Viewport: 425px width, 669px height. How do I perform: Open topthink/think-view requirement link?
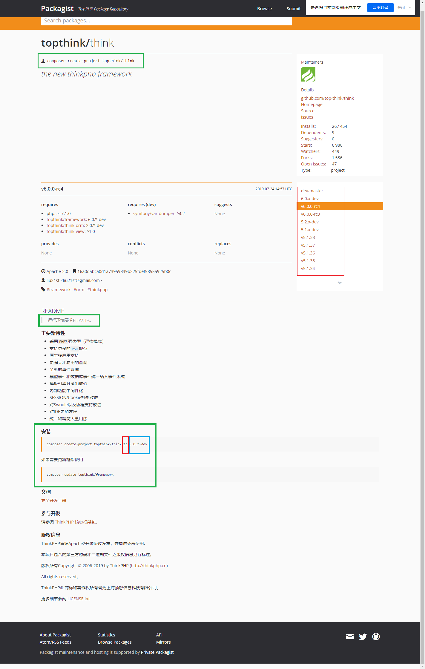[x=66, y=231]
